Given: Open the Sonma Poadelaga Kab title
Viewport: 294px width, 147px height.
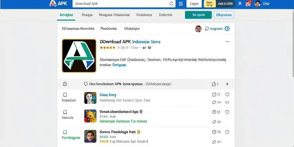Looking at the screenshot, I should [x=117, y=132].
